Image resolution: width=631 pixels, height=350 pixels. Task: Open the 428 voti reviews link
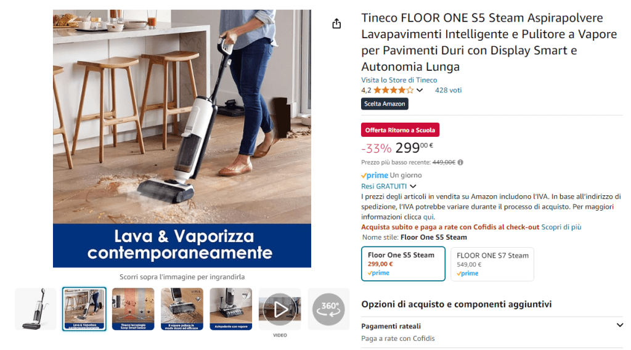(448, 90)
